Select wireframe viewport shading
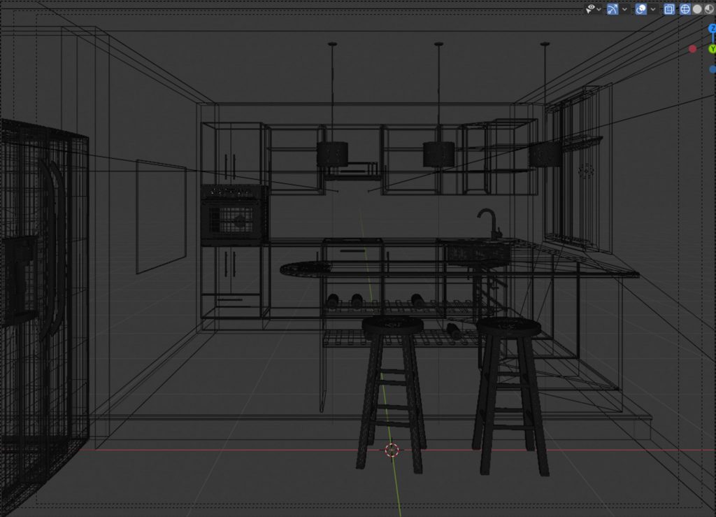This screenshot has height=517, width=716. point(685,9)
